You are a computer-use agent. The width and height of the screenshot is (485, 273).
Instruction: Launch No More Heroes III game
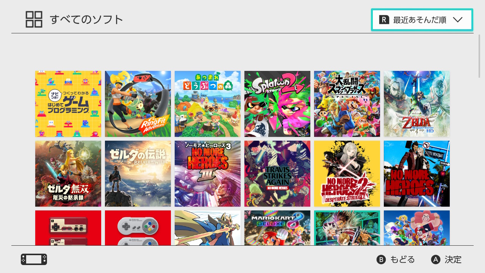(x=208, y=174)
